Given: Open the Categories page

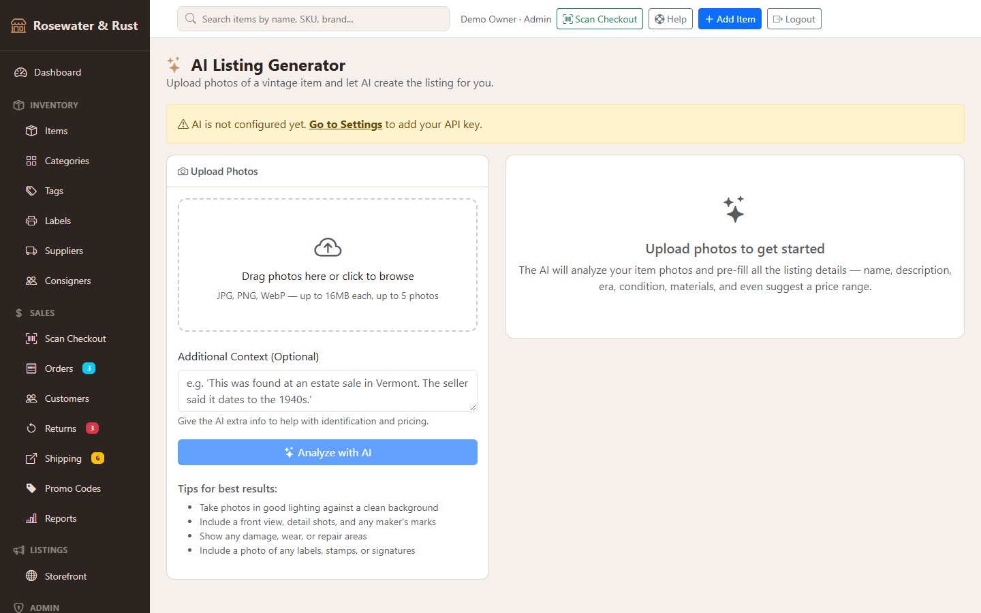Looking at the screenshot, I should (75, 161).
